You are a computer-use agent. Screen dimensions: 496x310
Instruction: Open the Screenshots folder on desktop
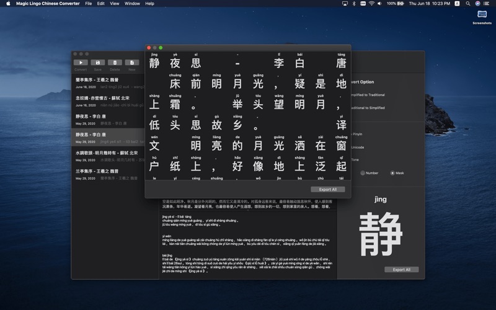coord(482,15)
